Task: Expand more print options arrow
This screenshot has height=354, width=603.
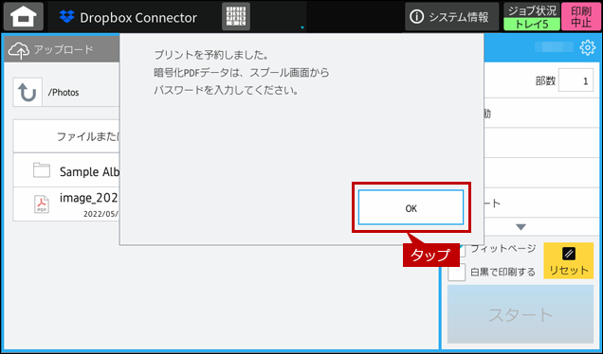Action: pyautogui.click(x=521, y=227)
